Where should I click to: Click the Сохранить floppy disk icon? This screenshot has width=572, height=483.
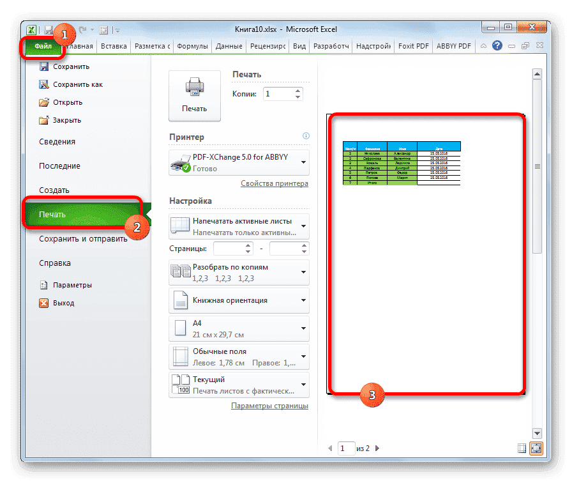pos(44,66)
